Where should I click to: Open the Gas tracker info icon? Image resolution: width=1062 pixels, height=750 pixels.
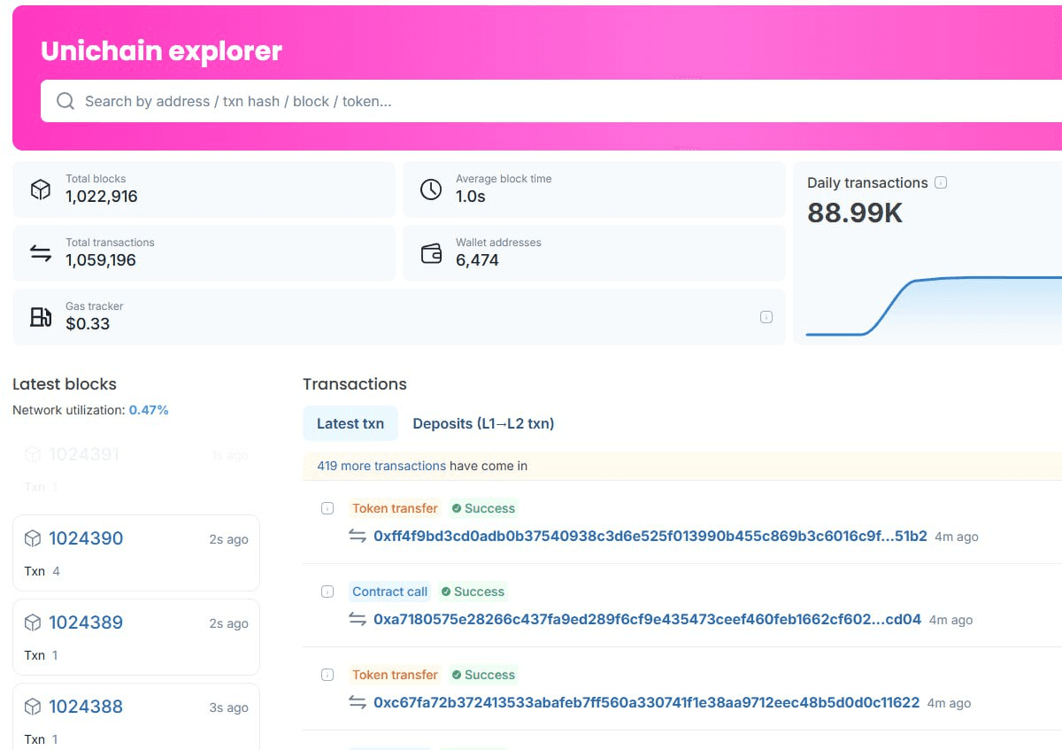(x=766, y=317)
